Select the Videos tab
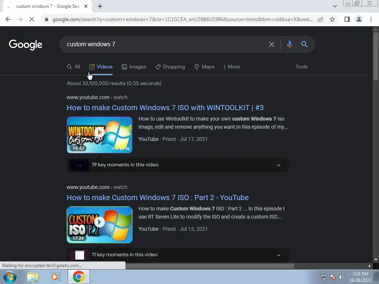 [x=101, y=67]
